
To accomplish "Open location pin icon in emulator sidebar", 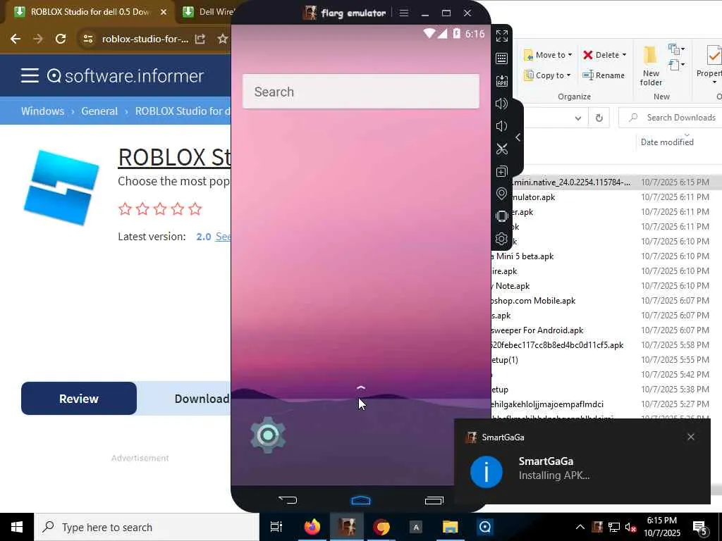I will pos(501,194).
